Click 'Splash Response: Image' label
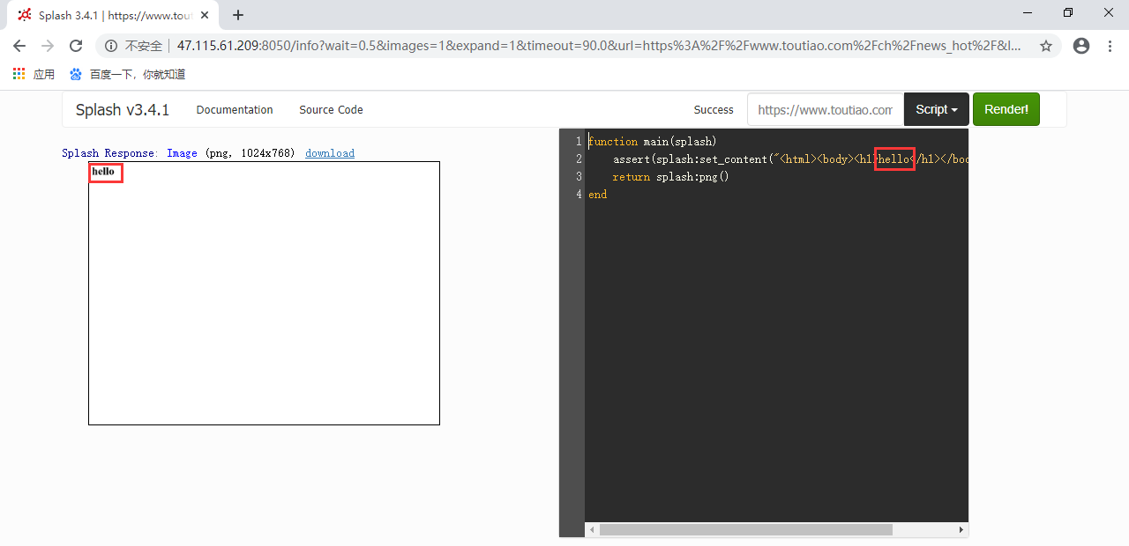Viewport: 1129px width, 546px height. [130, 153]
